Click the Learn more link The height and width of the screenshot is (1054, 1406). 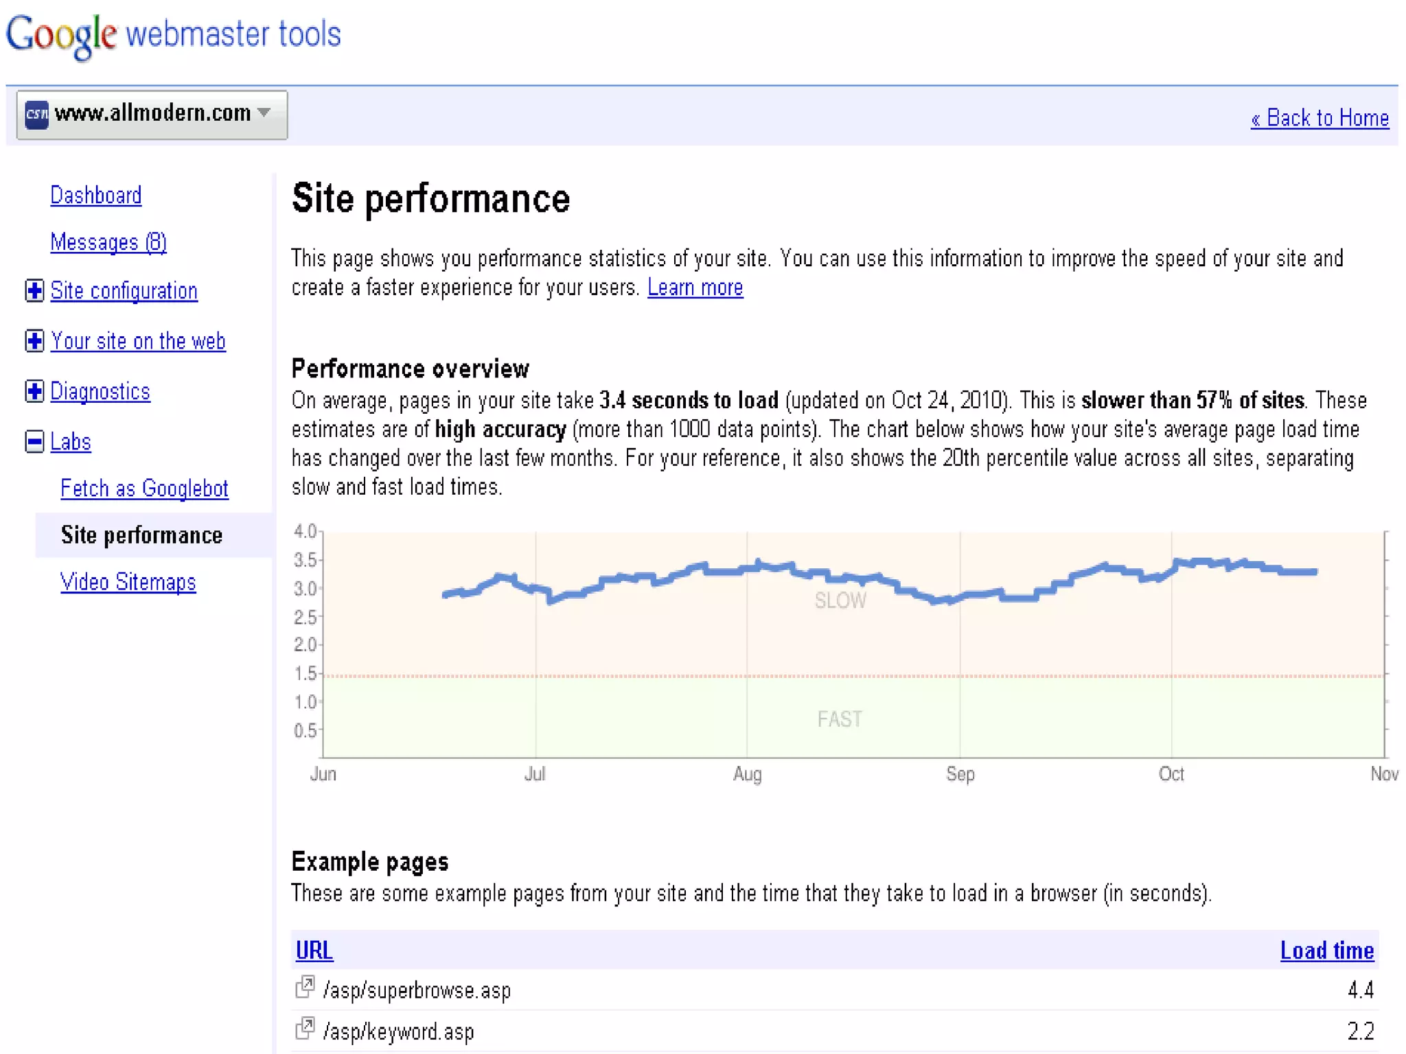[695, 288]
